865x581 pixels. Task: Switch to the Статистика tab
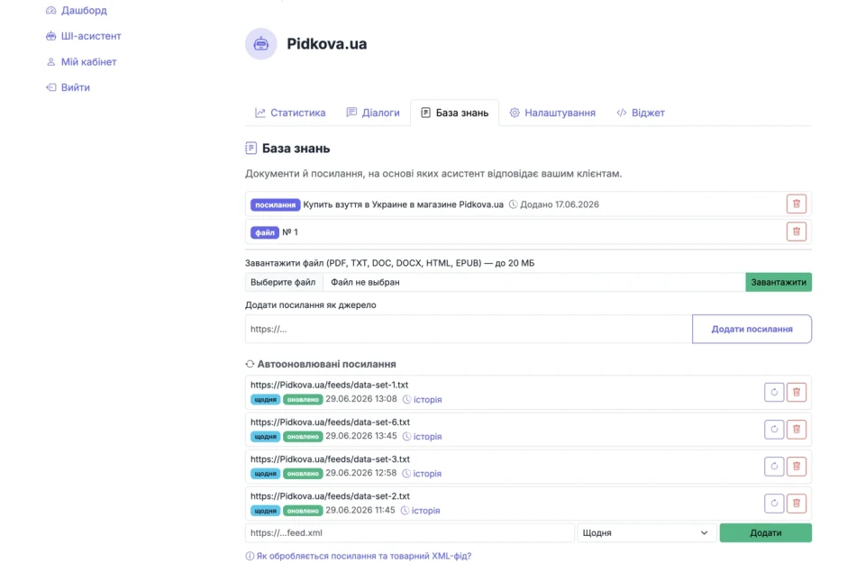click(290, 113)
